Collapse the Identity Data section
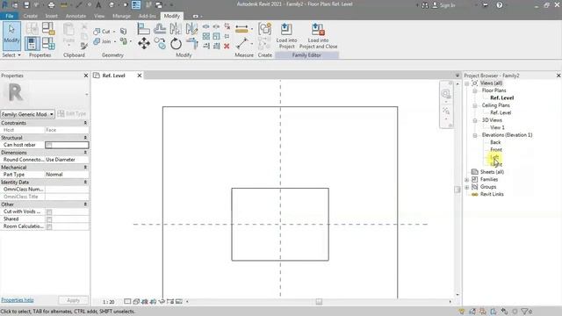Viewport: 562px width, 316px height. pos(85,182)
